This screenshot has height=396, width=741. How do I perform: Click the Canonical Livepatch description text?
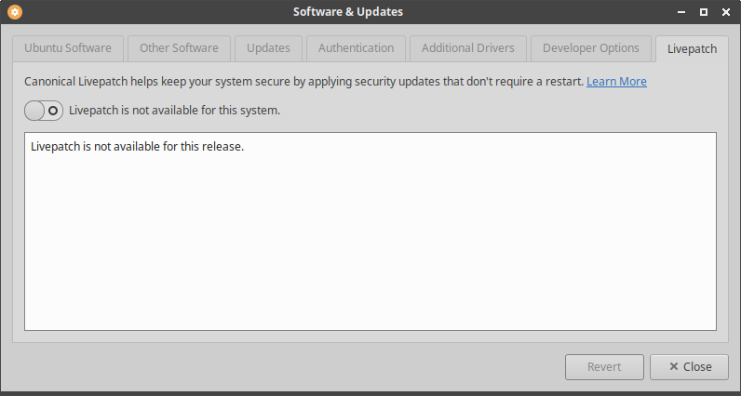click(303, 82)
